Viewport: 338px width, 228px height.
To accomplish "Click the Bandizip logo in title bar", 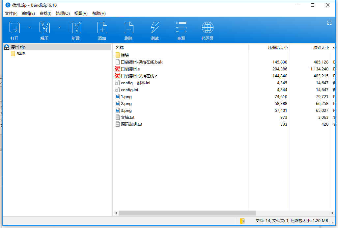I will [8, 5].
